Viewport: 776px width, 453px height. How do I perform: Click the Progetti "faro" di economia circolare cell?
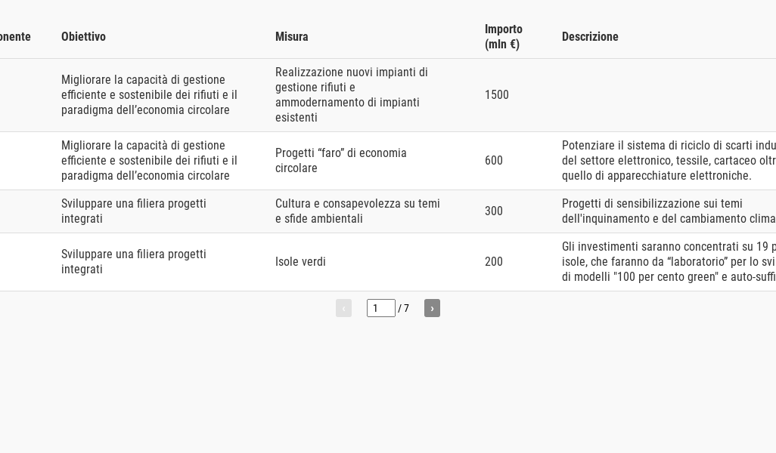pos(340,161)
